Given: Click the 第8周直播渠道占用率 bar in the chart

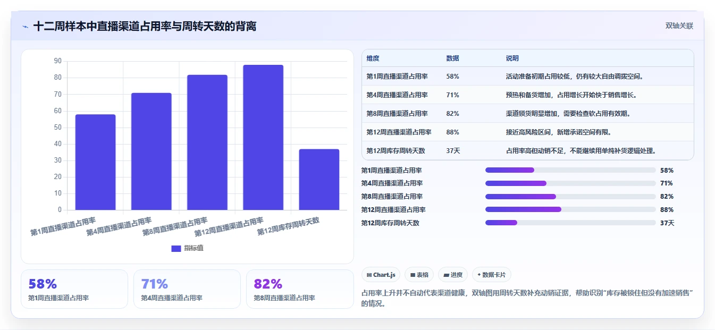Looking at the screenshot, I should coord(207,142).
